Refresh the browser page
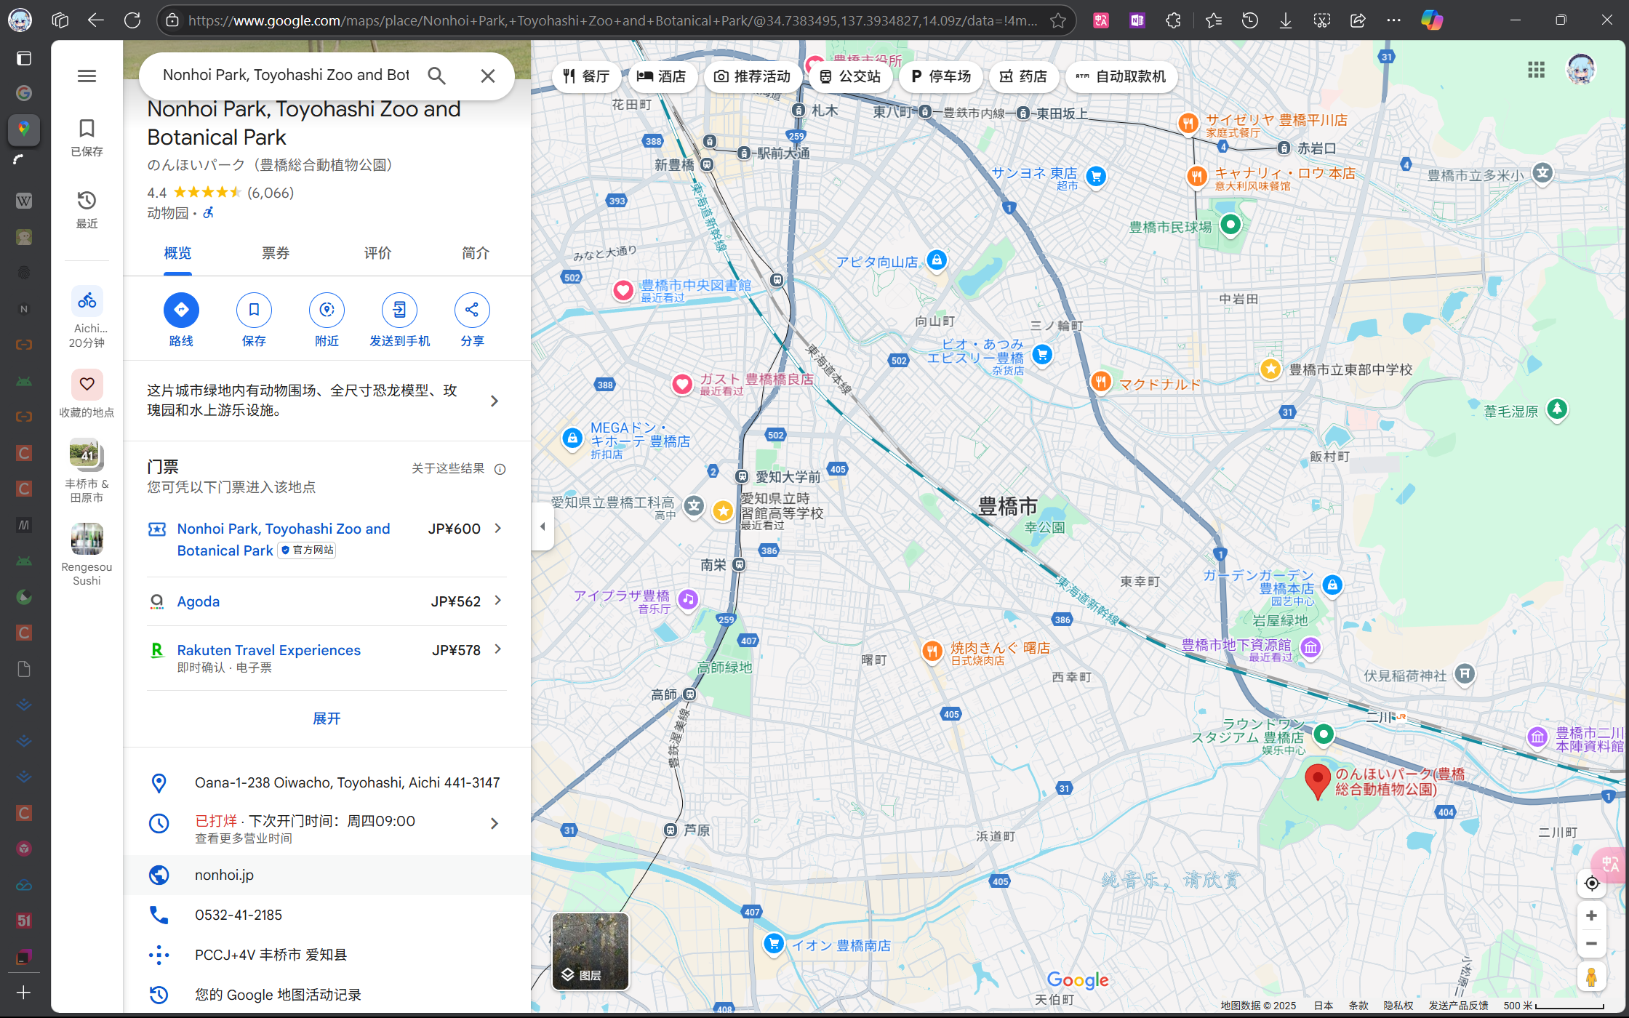The height and width of the screenshot is (1018, 1629). (132, 20)
